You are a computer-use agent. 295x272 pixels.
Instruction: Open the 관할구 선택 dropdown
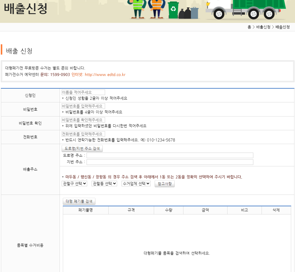pos(74,184)
